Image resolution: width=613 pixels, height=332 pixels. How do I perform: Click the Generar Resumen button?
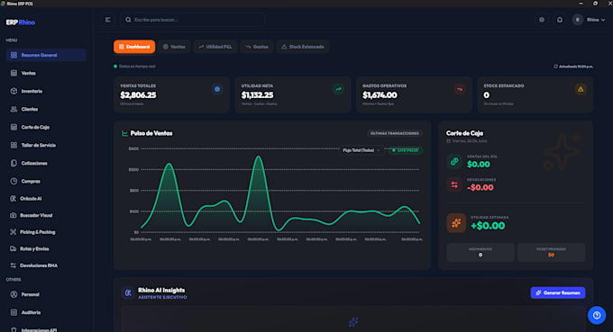558,292
